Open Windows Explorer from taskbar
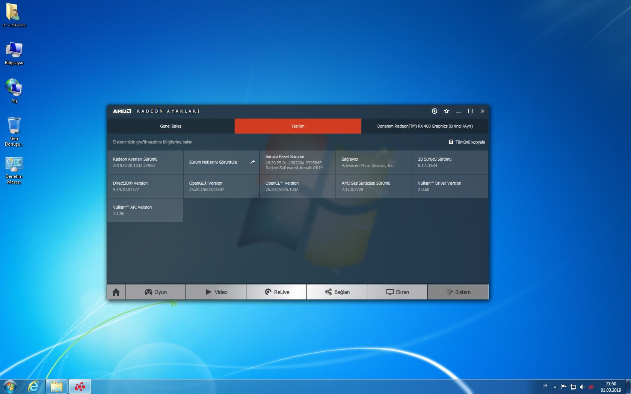Viewport: 631px width, 394px height. click(57, 386)
